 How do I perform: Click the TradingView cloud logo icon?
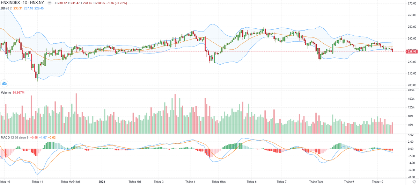[4, 83]
